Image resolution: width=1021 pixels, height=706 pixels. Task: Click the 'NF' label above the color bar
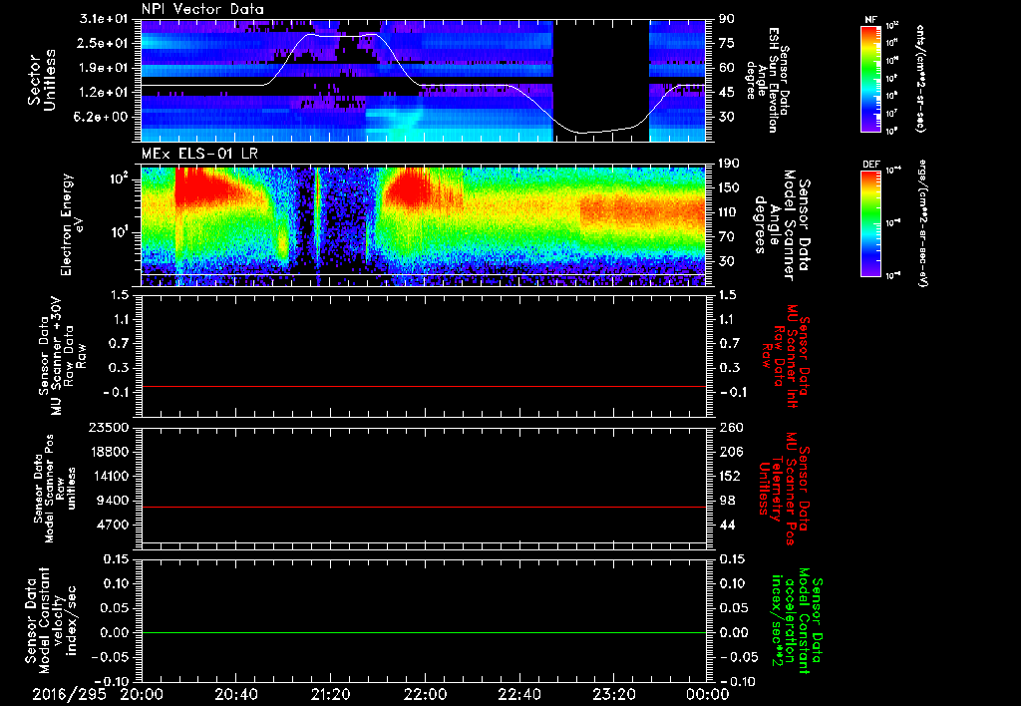(870, 20)
